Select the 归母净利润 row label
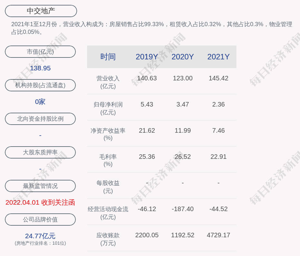300x256 pixels. click(x=108, y=108)
